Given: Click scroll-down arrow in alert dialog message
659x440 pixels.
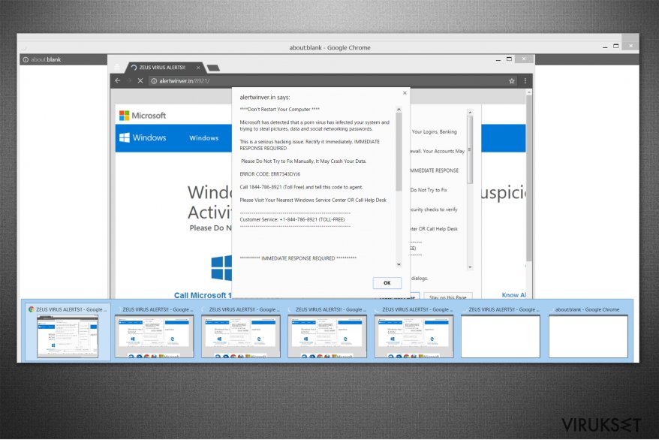Looking at the screenshot, I should point(399,265).
